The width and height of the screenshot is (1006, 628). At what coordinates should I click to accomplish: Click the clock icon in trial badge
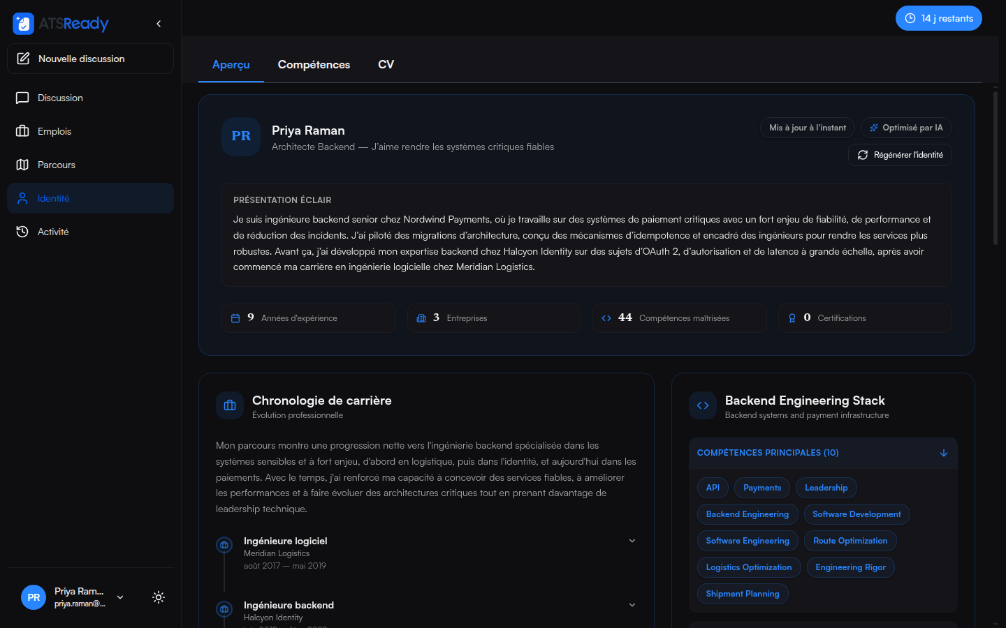pos(910,18)
